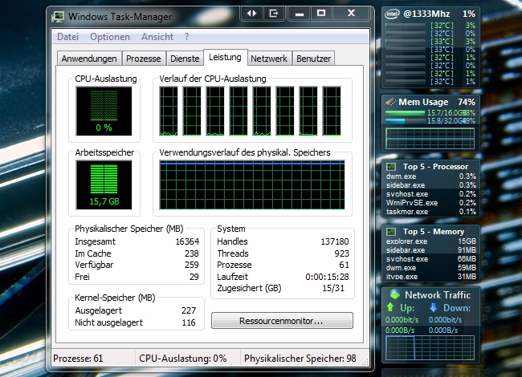Click the Laufzeit value 0:00:15:28
522x377 pixels.
(x=327, y=277)
